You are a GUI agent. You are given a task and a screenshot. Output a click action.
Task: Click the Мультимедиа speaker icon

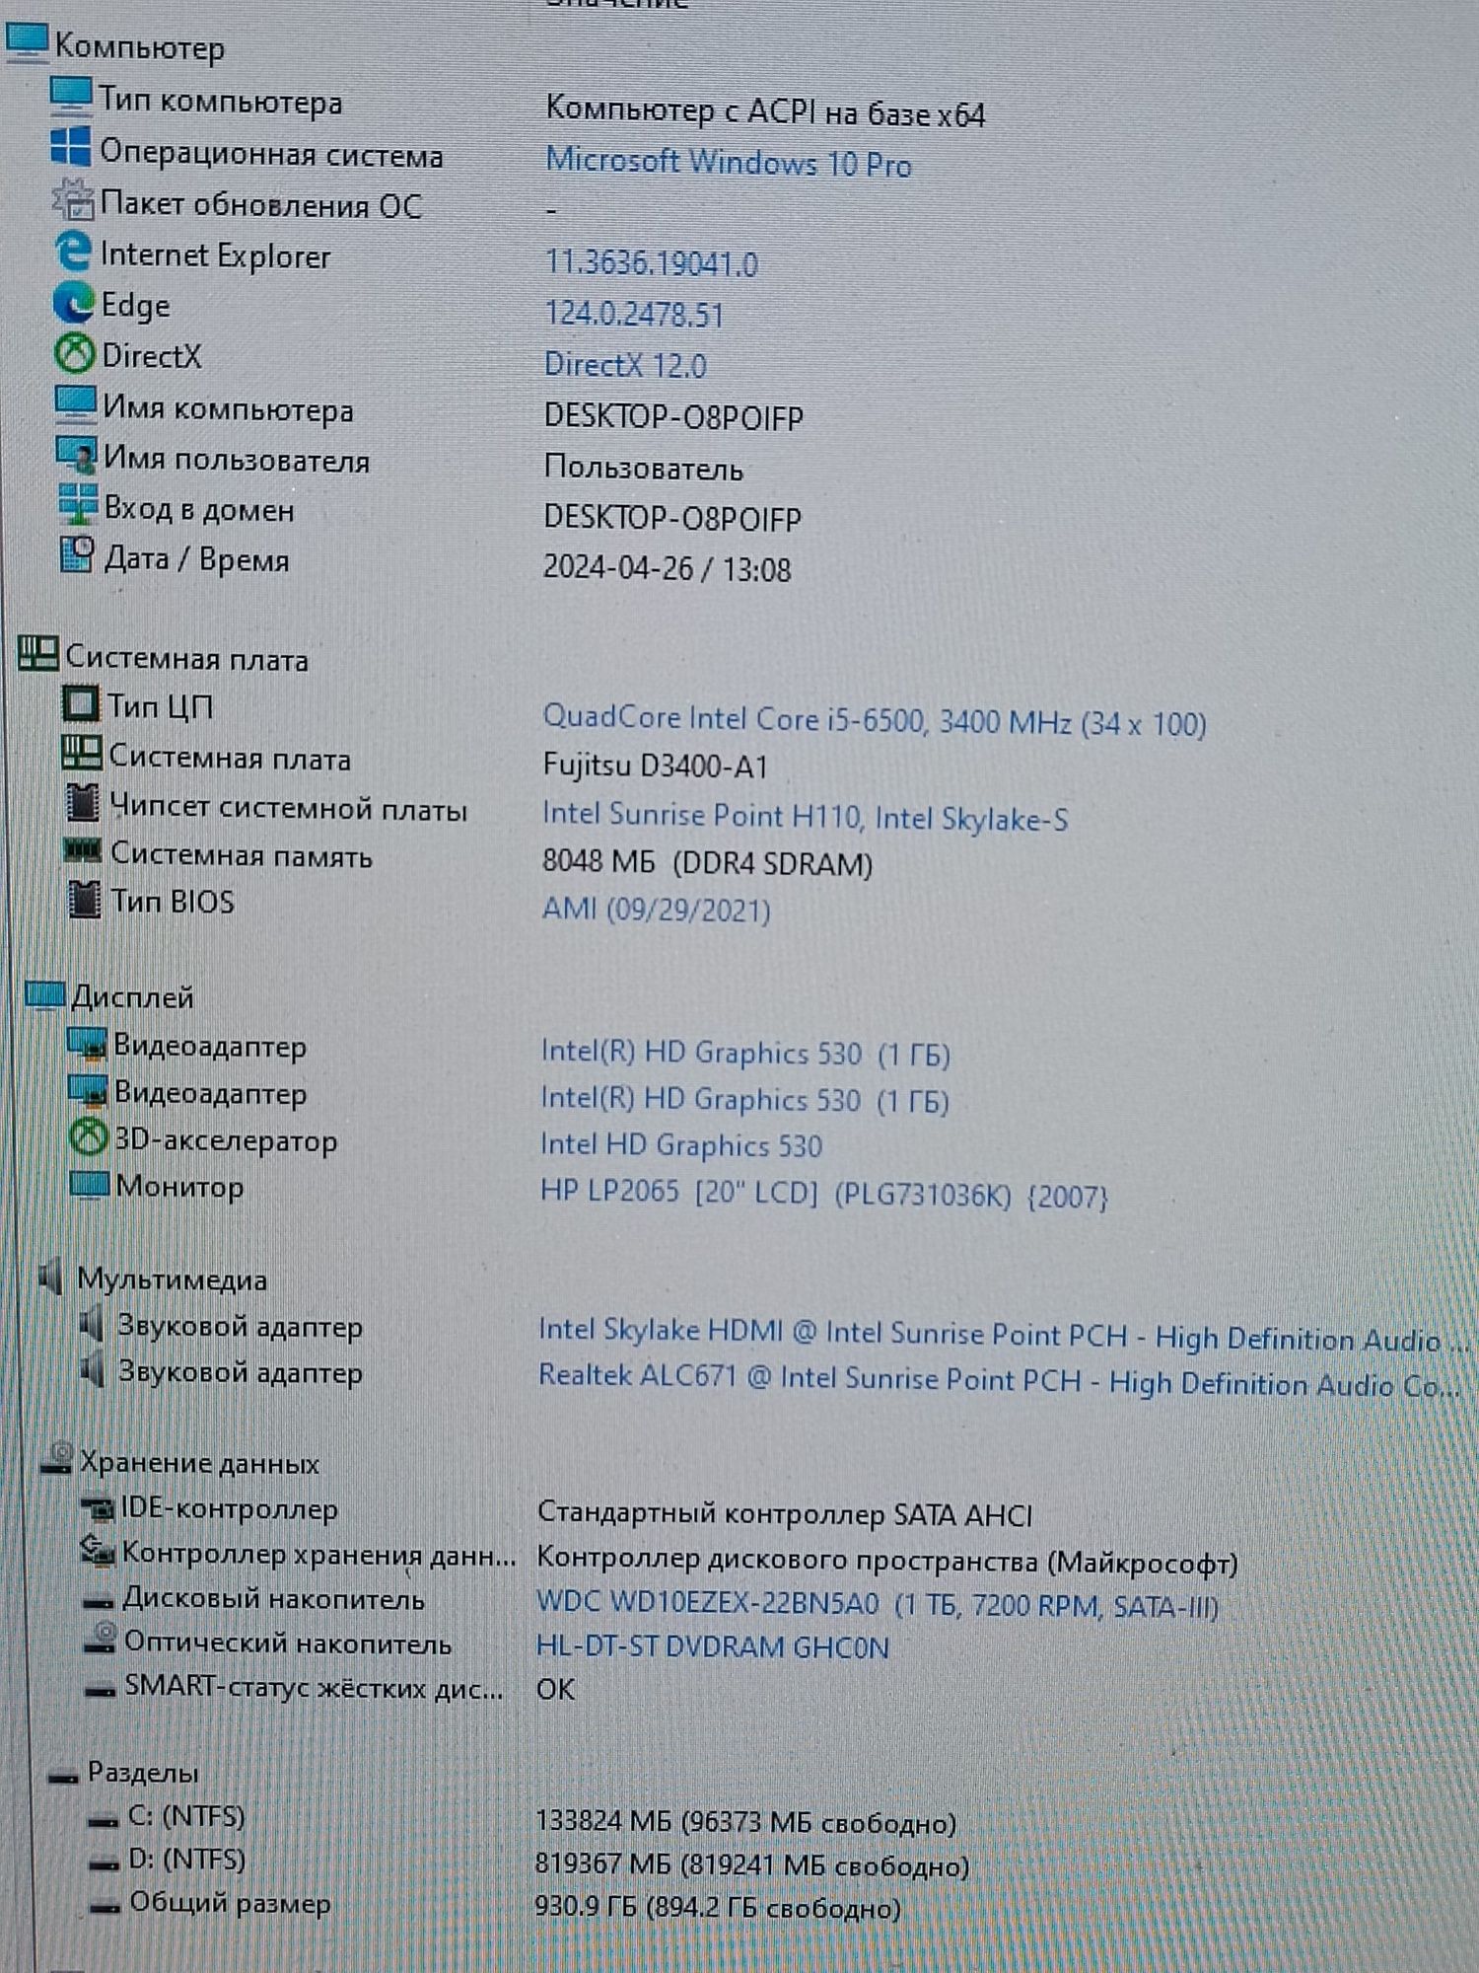point(51,1276)
